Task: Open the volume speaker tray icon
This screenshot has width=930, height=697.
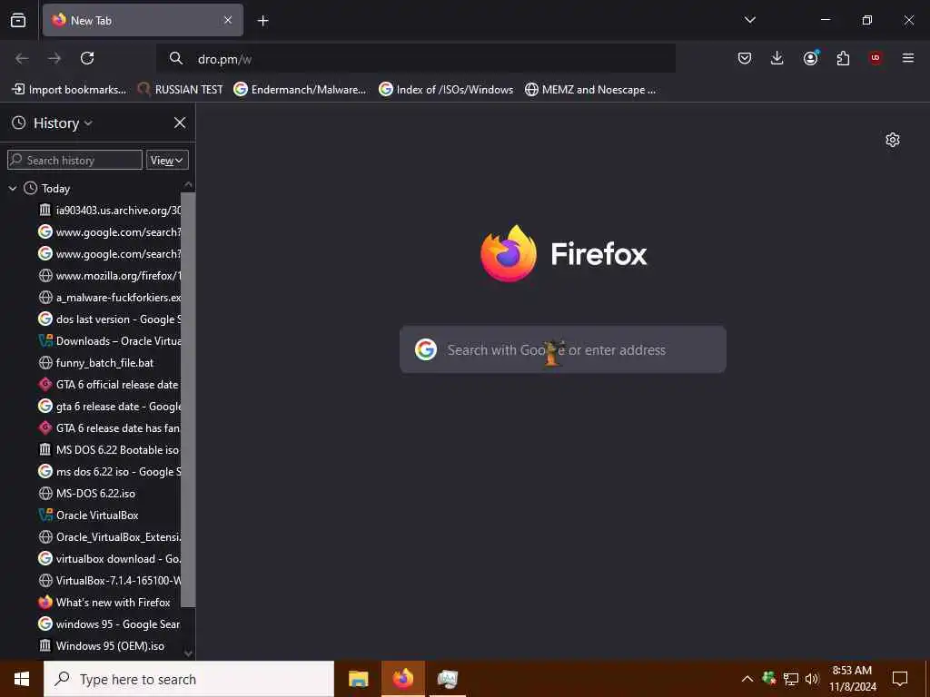Action: pos(812,679)
